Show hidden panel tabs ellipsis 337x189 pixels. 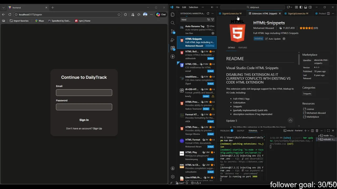point(262,130)
